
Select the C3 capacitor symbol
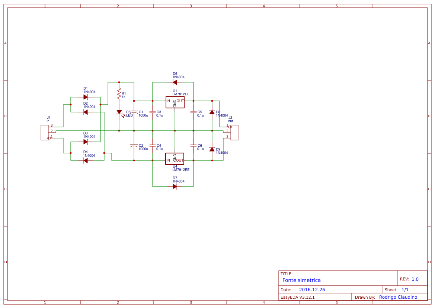click(153, 112)
